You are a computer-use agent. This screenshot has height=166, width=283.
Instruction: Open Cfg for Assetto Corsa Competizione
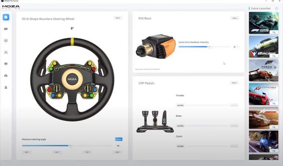(x=274, y=127)
